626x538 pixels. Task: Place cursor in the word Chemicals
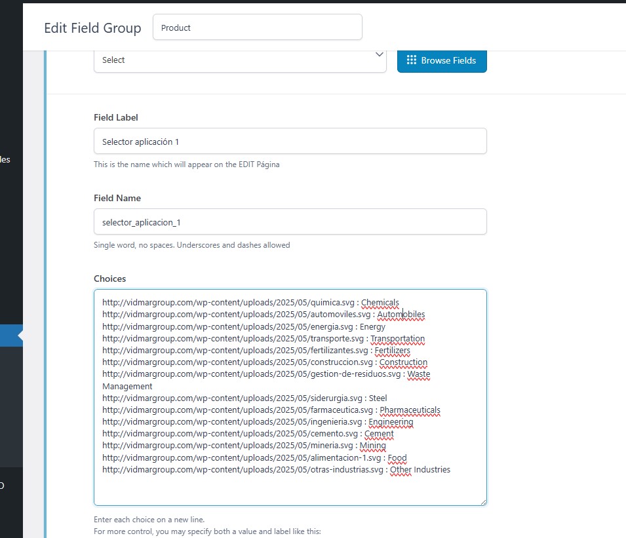coord(380,303)
